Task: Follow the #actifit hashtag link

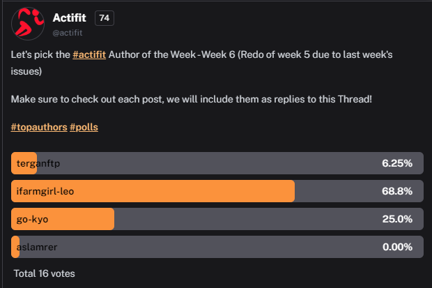Action: click(89, 54)
